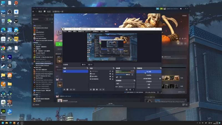
Task: Go back with Steam's left arrow
Action: [33, 11]
